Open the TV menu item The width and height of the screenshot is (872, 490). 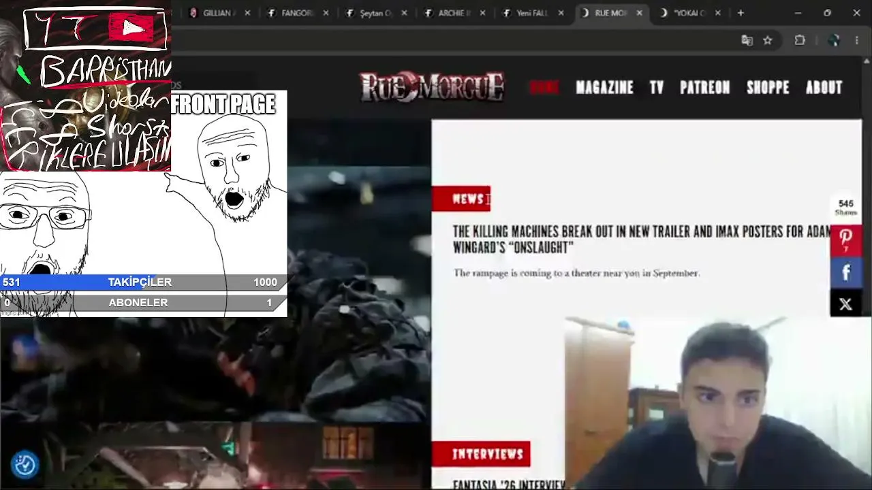(x=657, y=87)
